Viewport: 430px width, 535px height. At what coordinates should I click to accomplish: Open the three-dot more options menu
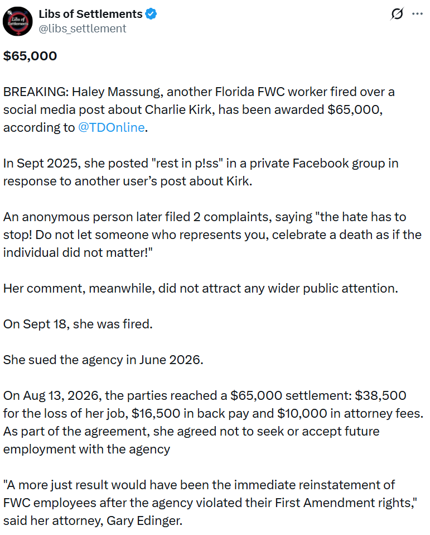point(417,14)
